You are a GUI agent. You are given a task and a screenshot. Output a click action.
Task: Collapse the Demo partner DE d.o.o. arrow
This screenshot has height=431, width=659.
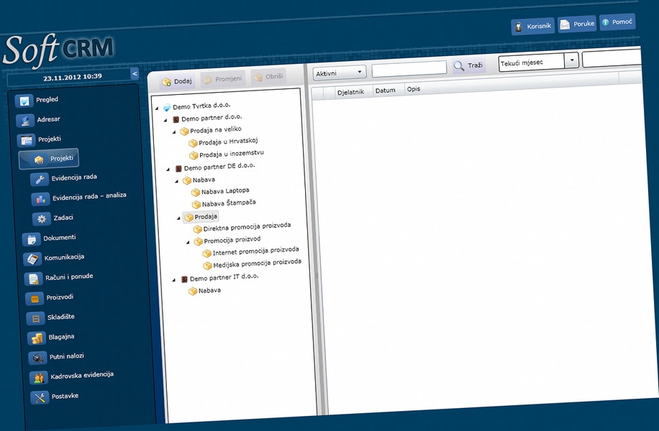[x=168, y=169]
